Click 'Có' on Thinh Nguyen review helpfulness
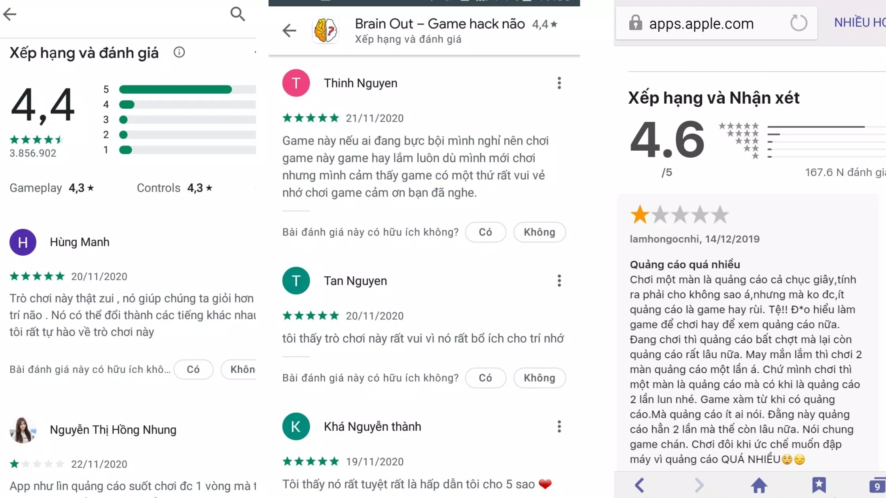 [486, 232]
